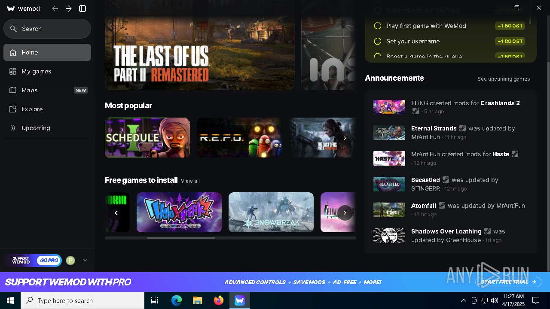
Task: Launch Firefox from taskbar
Action: coord(219,300)
